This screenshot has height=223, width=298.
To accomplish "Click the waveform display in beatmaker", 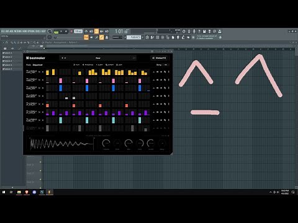I will 61,144.
